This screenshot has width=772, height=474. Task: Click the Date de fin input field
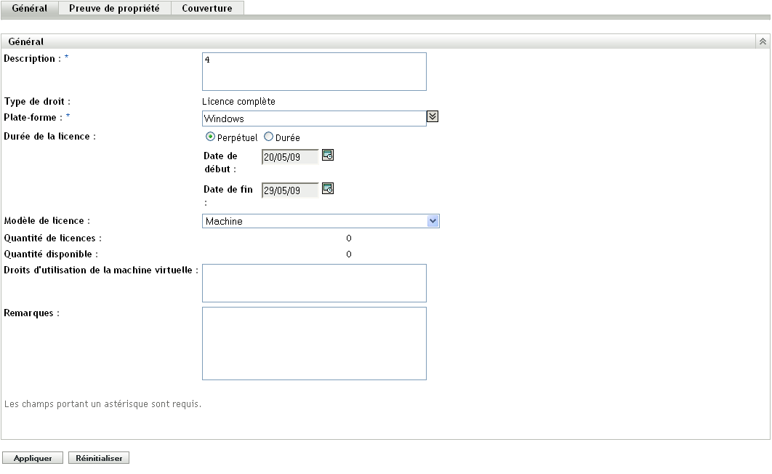coord(290,190)
